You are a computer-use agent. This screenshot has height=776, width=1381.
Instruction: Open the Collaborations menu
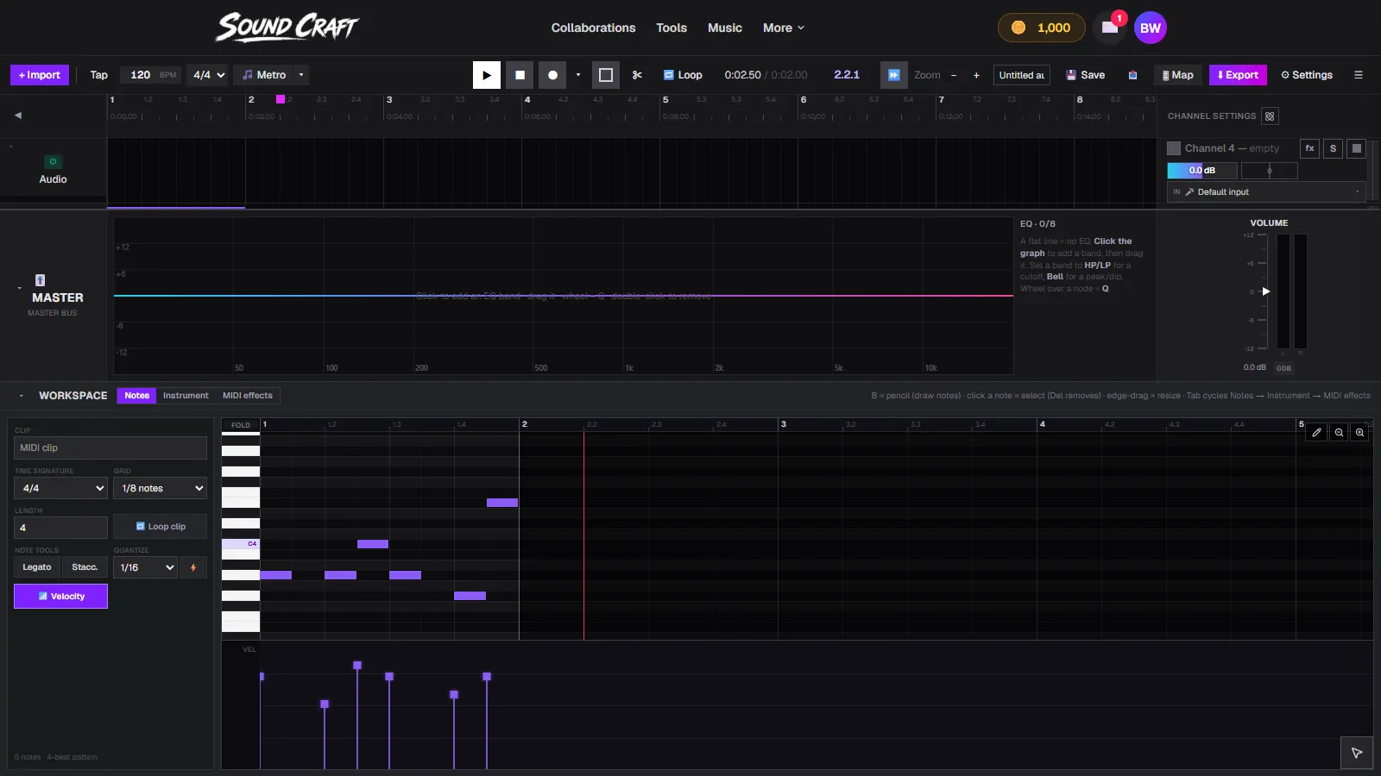(593, 28)
